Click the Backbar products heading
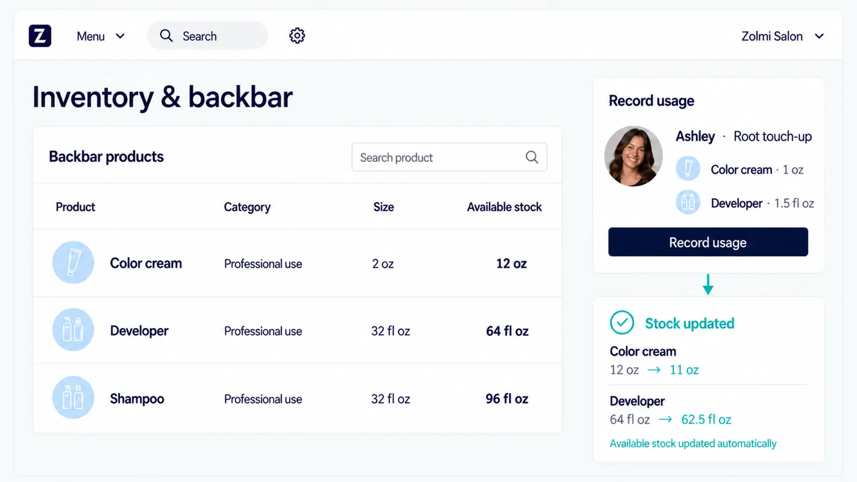857x482 pixels. tap(106, 156)
